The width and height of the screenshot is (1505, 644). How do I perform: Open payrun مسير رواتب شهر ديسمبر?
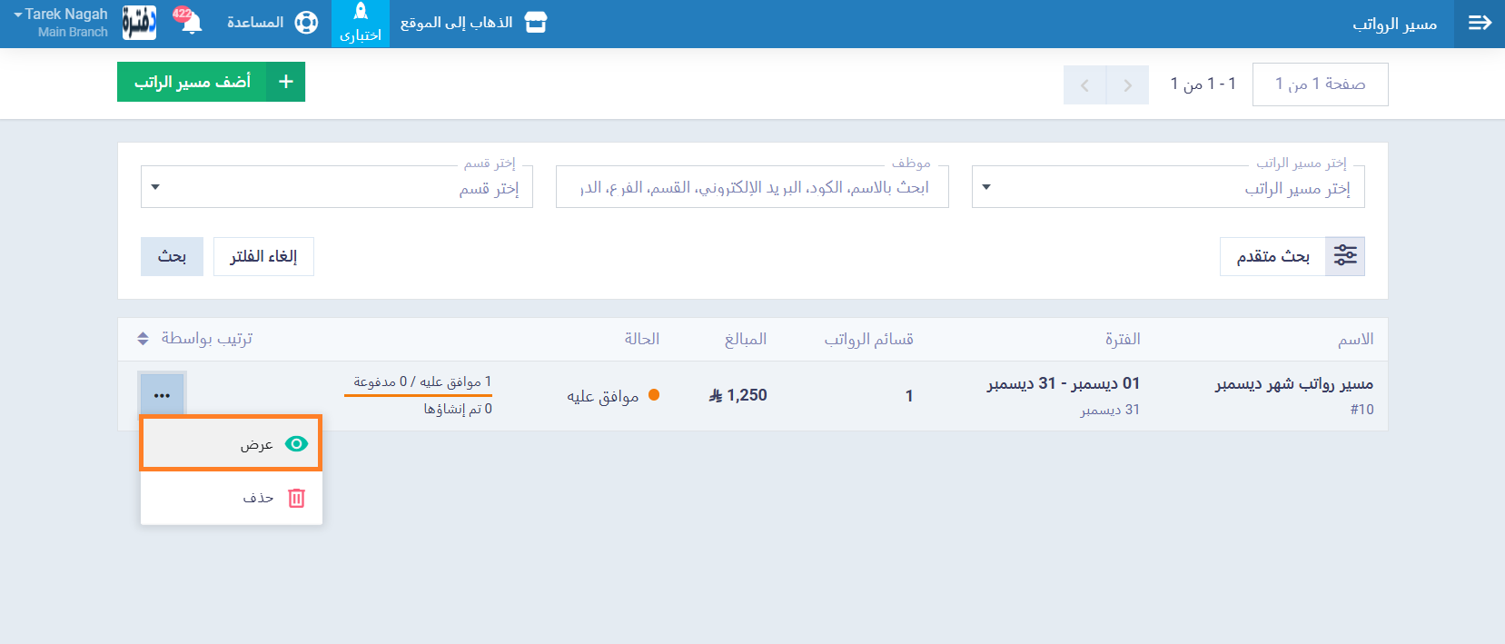pos(1293,384)
